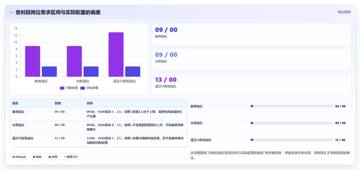Click the 清洁与收尾岗位 progress bar
Image resolution: width=361 pixels, height=170 pixels.
coord(292,140)
